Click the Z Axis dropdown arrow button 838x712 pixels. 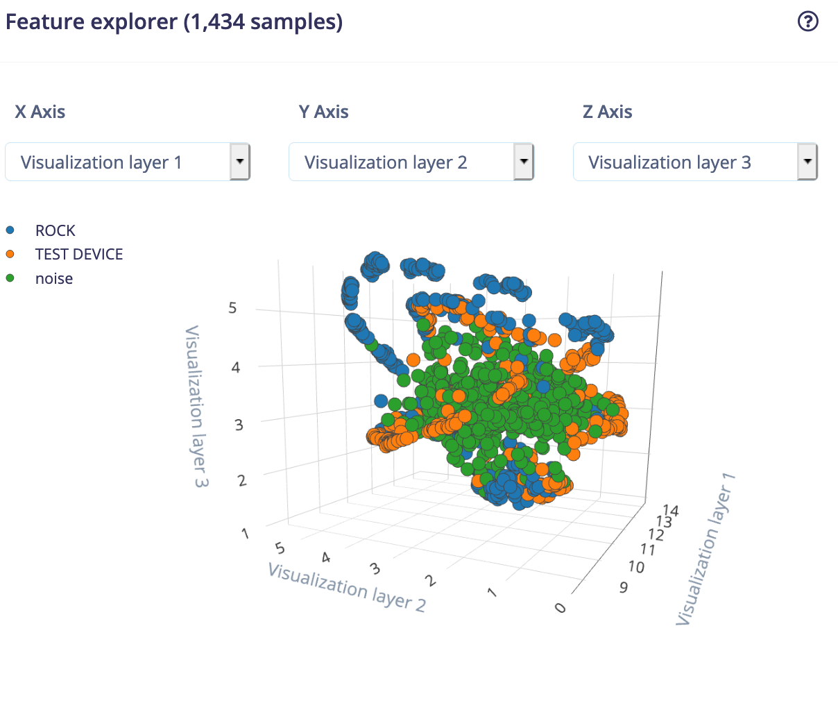pyautogui.click(x=807, y=162)
